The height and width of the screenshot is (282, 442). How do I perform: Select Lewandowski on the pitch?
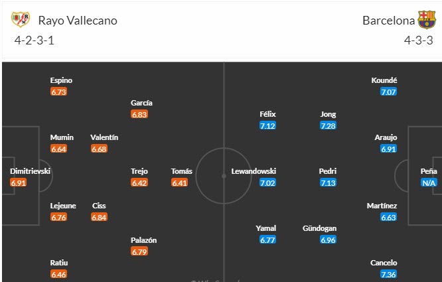point(254,171)
